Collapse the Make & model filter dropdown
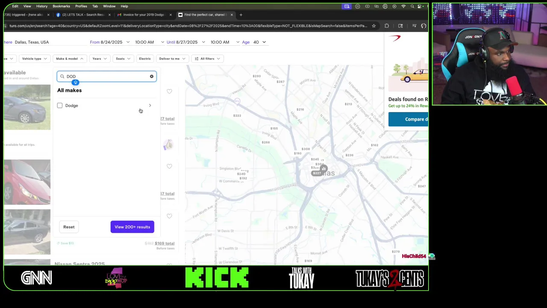Image resolution: width=547 pixels, height=308 pixels. (x=70, y=59)
